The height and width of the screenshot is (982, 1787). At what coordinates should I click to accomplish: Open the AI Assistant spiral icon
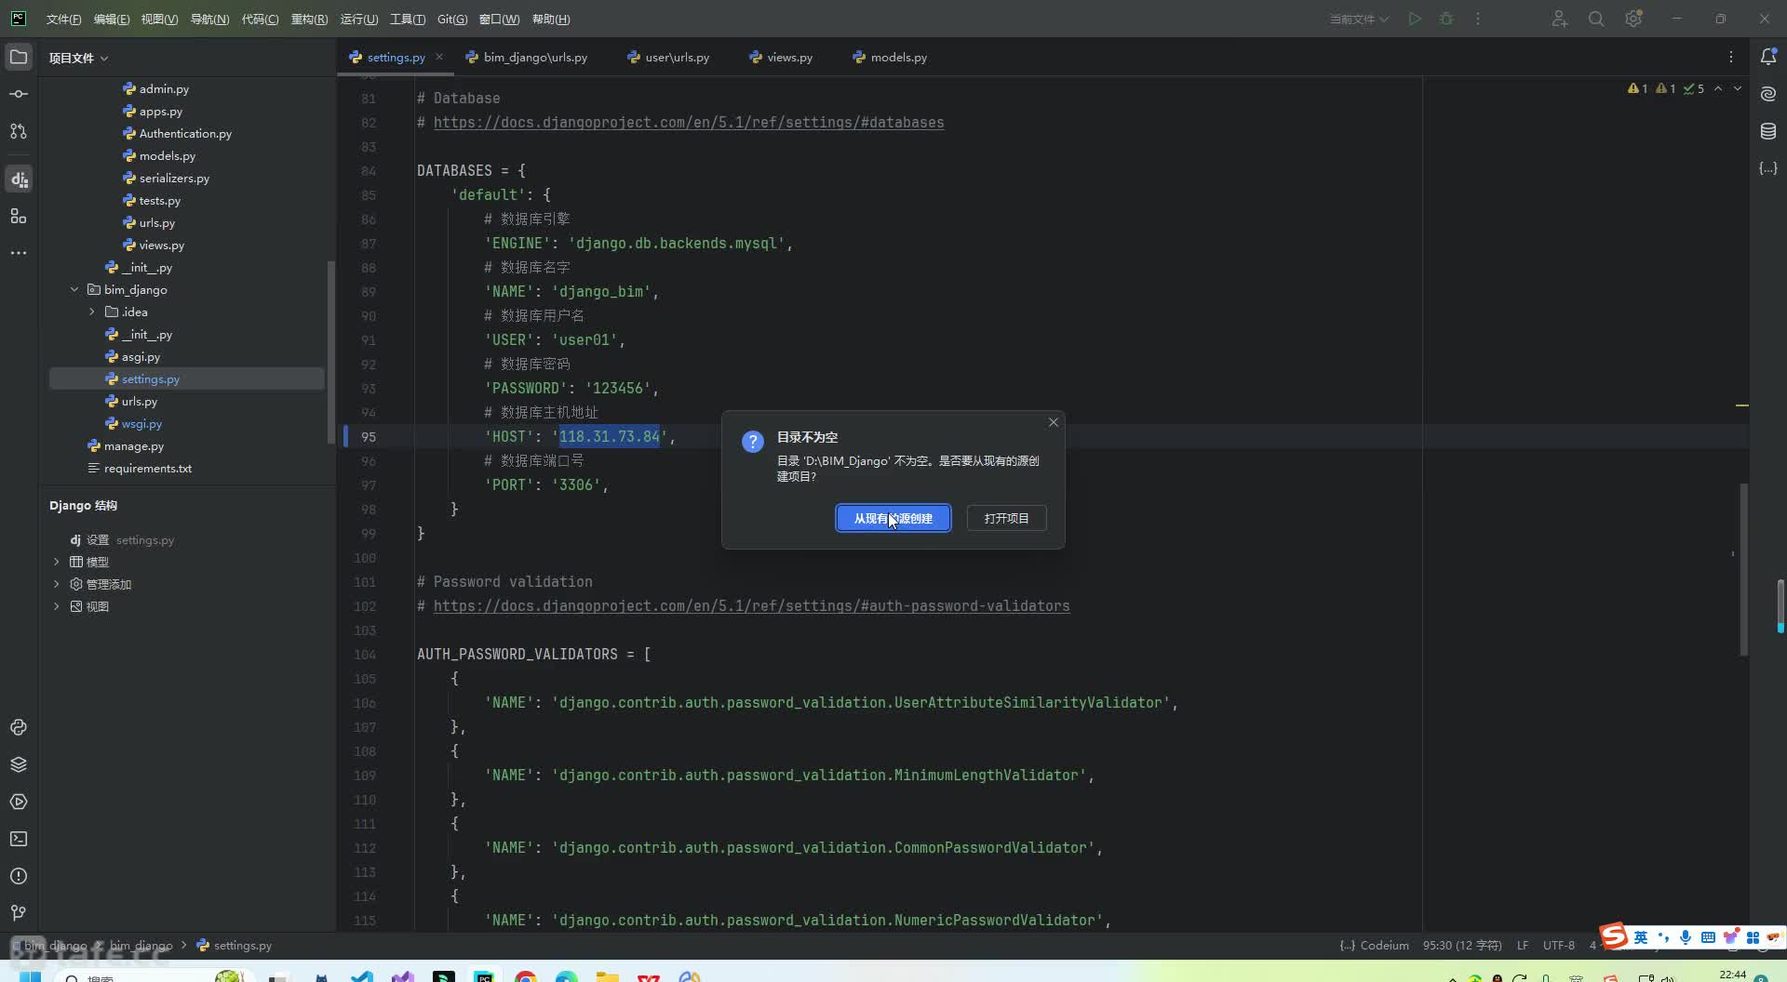click(x=1768, y=94)
